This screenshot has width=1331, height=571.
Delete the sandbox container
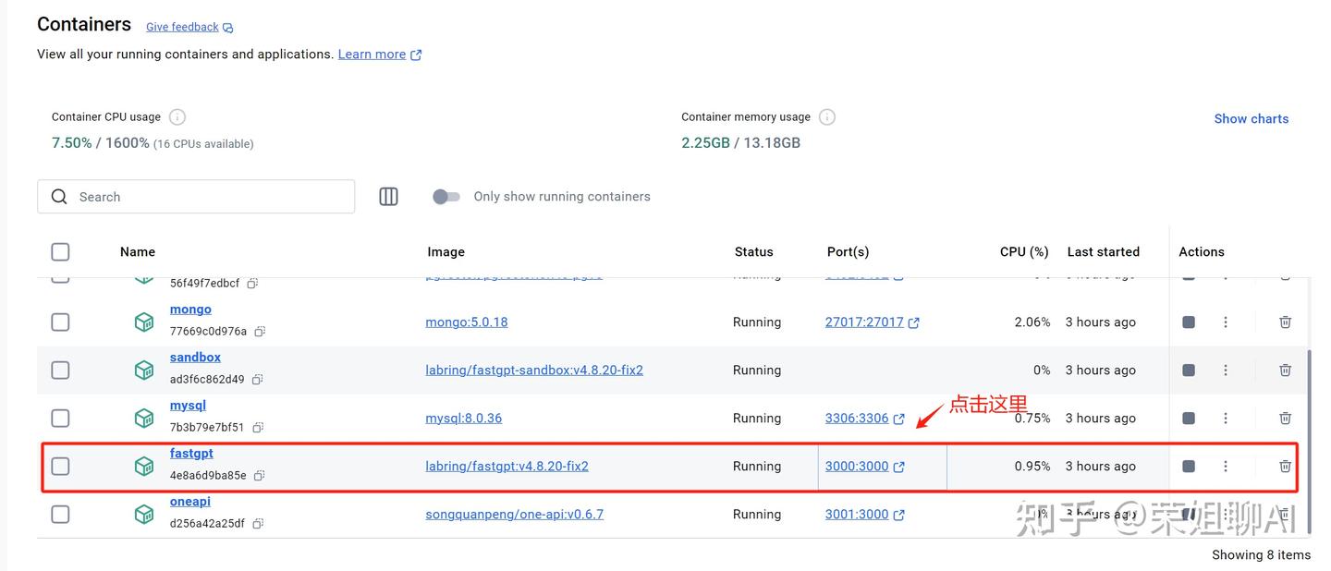click(x=1285, y=370)
